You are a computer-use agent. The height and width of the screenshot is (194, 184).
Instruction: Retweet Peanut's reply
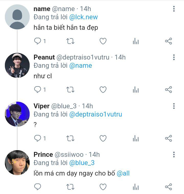coord(70,90)
